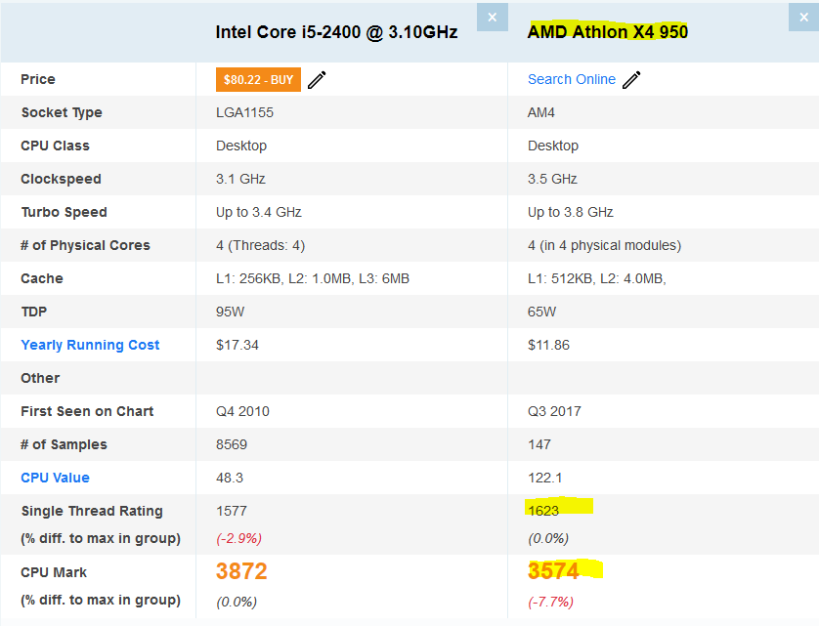Remove the Intel Core i5-2400 column
Viewport: 819px width, 626px height.
[492, 18]
